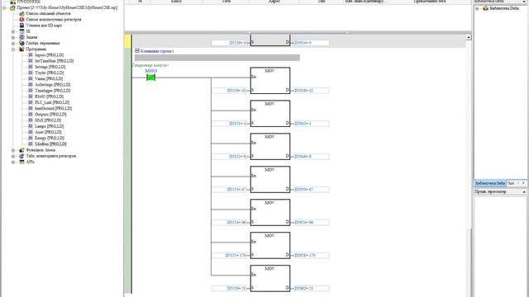
Task: Click destination operand D5954= 96
Action: click(x=310, y=223)
